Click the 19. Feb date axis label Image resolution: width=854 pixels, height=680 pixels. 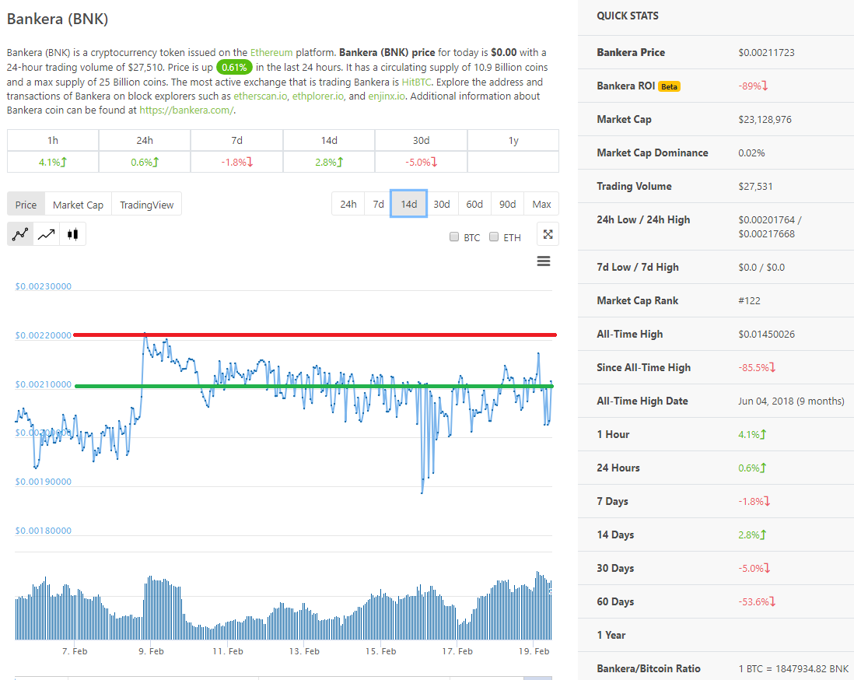pos(534,651)
